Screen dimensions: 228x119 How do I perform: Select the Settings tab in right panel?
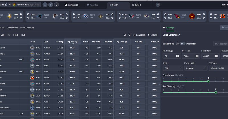pos(170,28)
